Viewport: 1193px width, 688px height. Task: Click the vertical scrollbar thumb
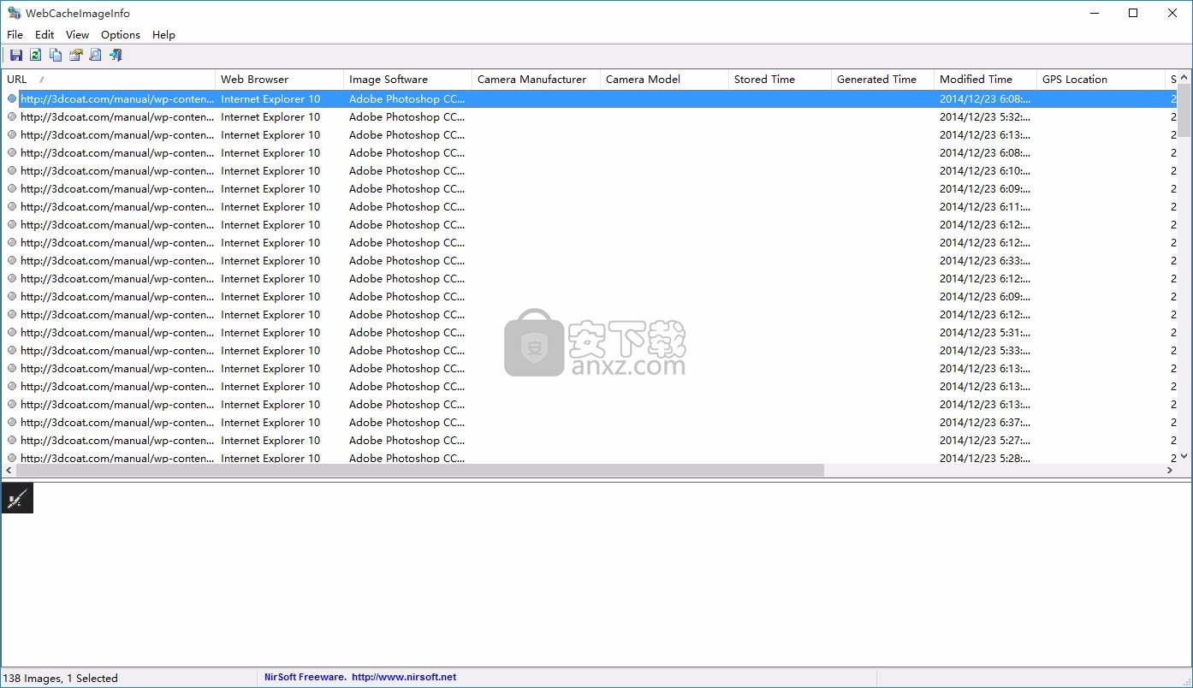pos(1184,110)
